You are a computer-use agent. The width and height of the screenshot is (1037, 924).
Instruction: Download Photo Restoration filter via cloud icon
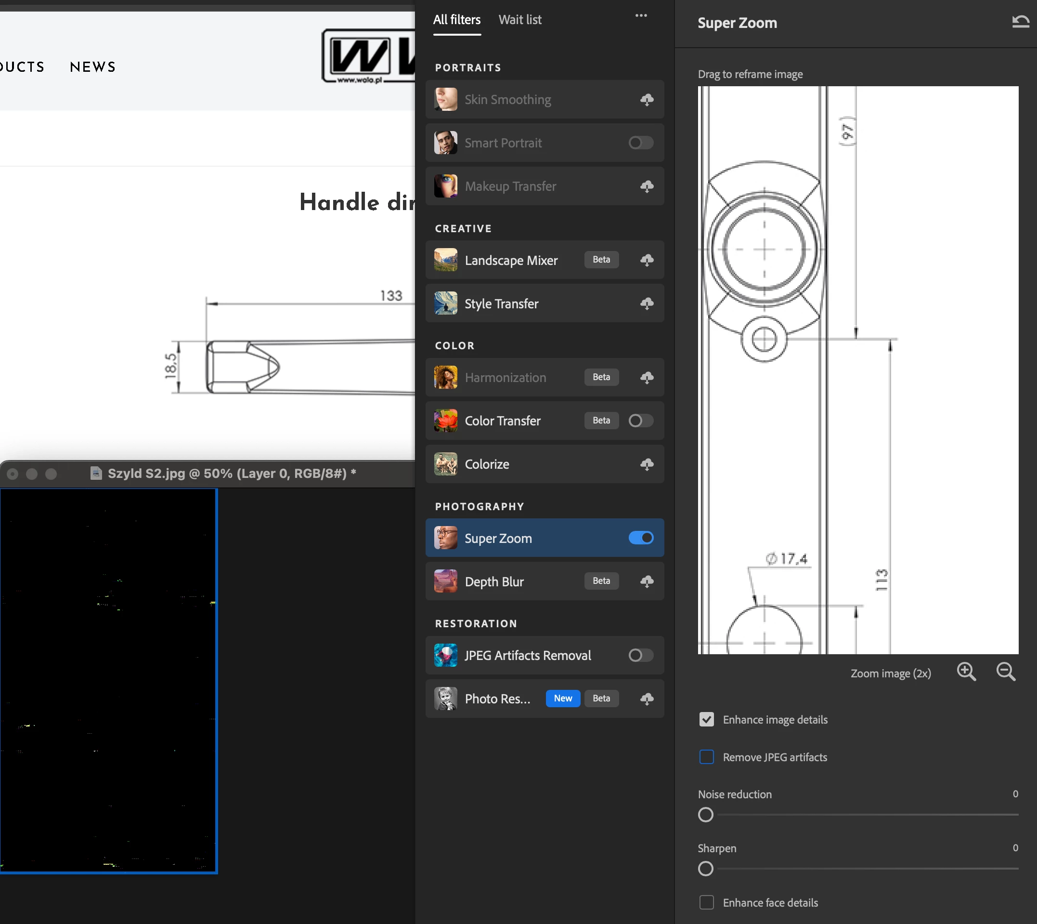point(647,699)
